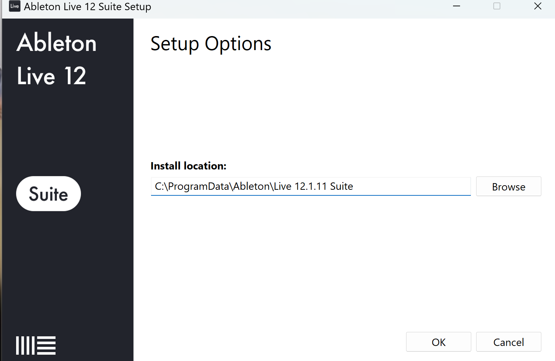Click the Live app icon in title bar
The width and height of the screenshot is (555, 361).
click(14, 6)
